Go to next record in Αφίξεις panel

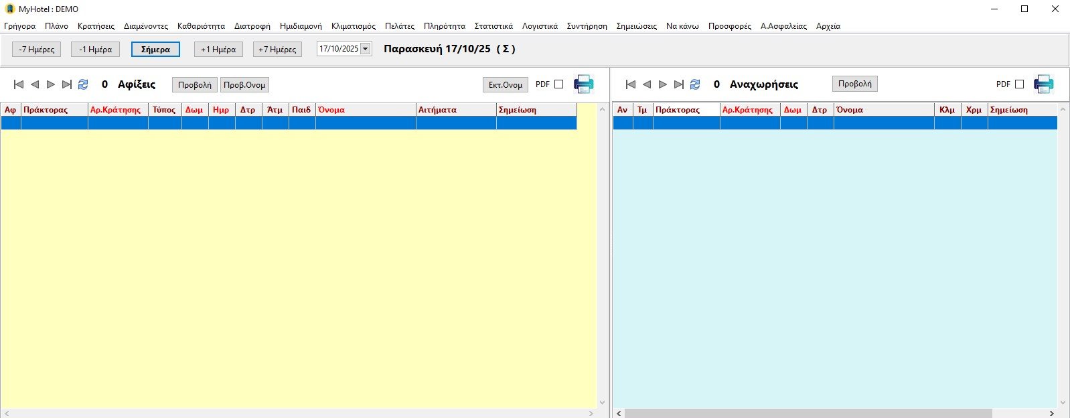(51, 84)
